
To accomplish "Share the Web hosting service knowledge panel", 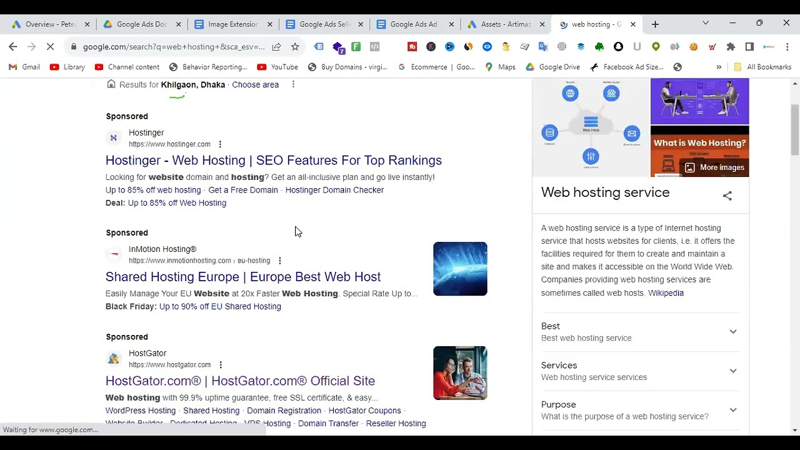I will 727,196.
